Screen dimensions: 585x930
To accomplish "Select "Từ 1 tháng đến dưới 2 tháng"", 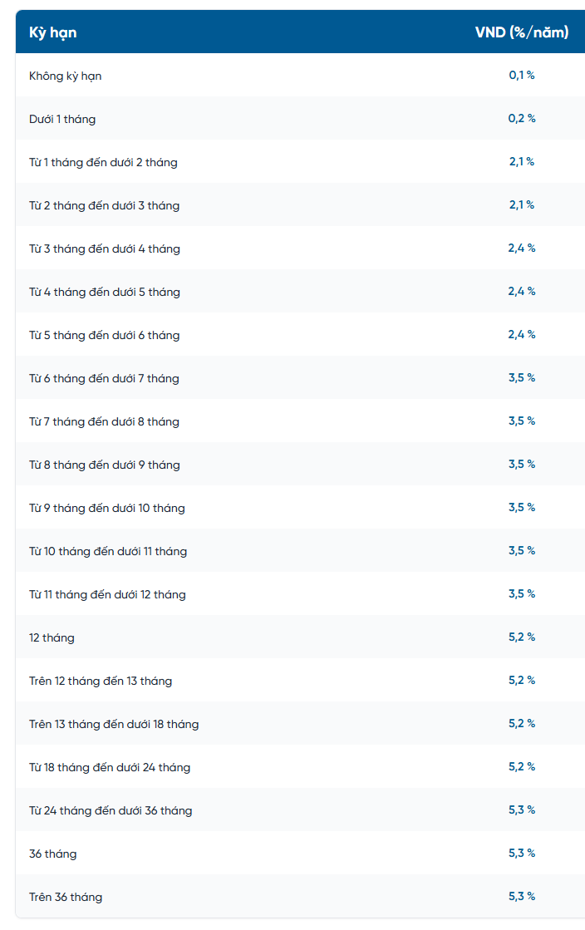I will [x=103, y=162].
